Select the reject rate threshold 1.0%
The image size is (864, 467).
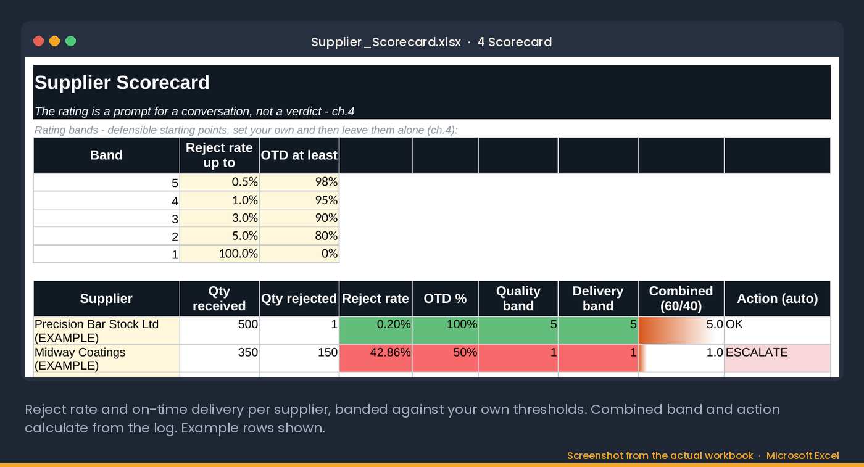click(219, 200)
